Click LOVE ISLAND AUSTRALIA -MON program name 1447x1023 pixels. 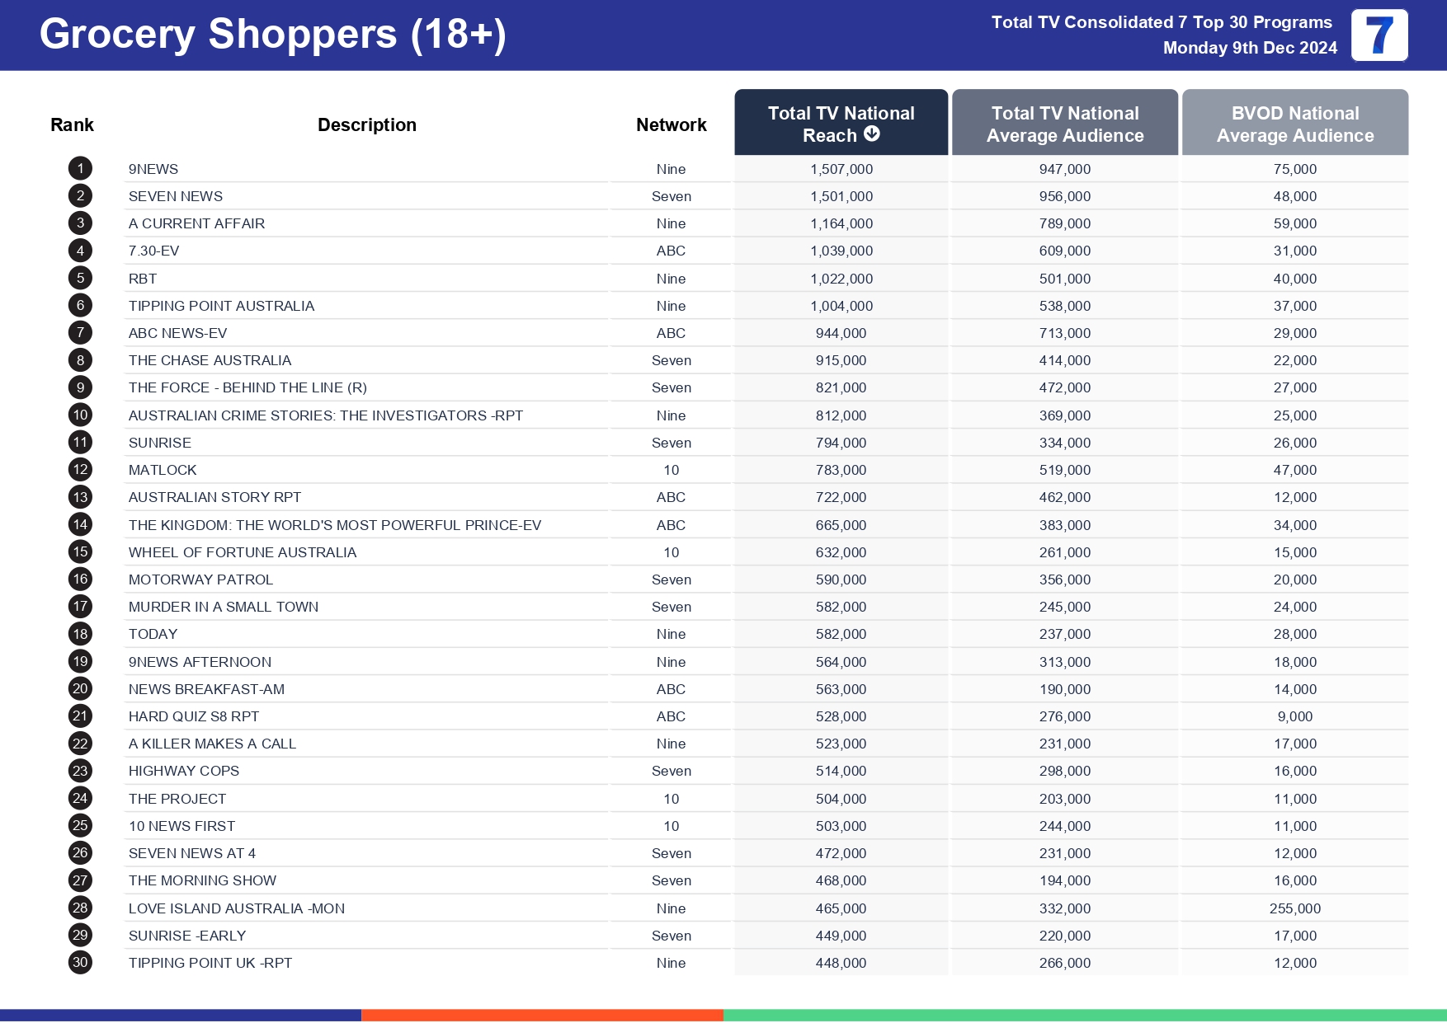click(237, 908)
